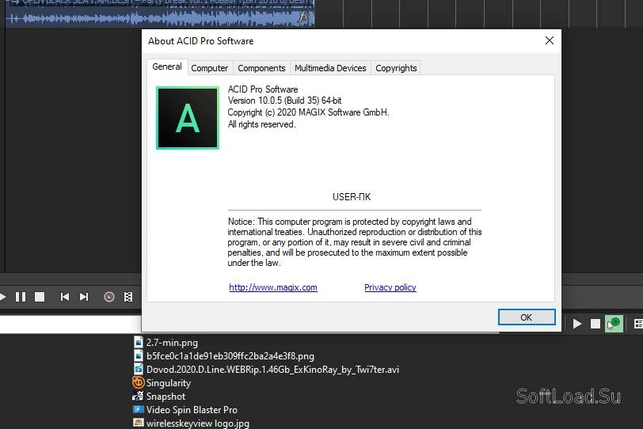Screen dimensions: 643x429
Task: Click the Video Spin Blaster Pro icon
Action: pos(139,409)
